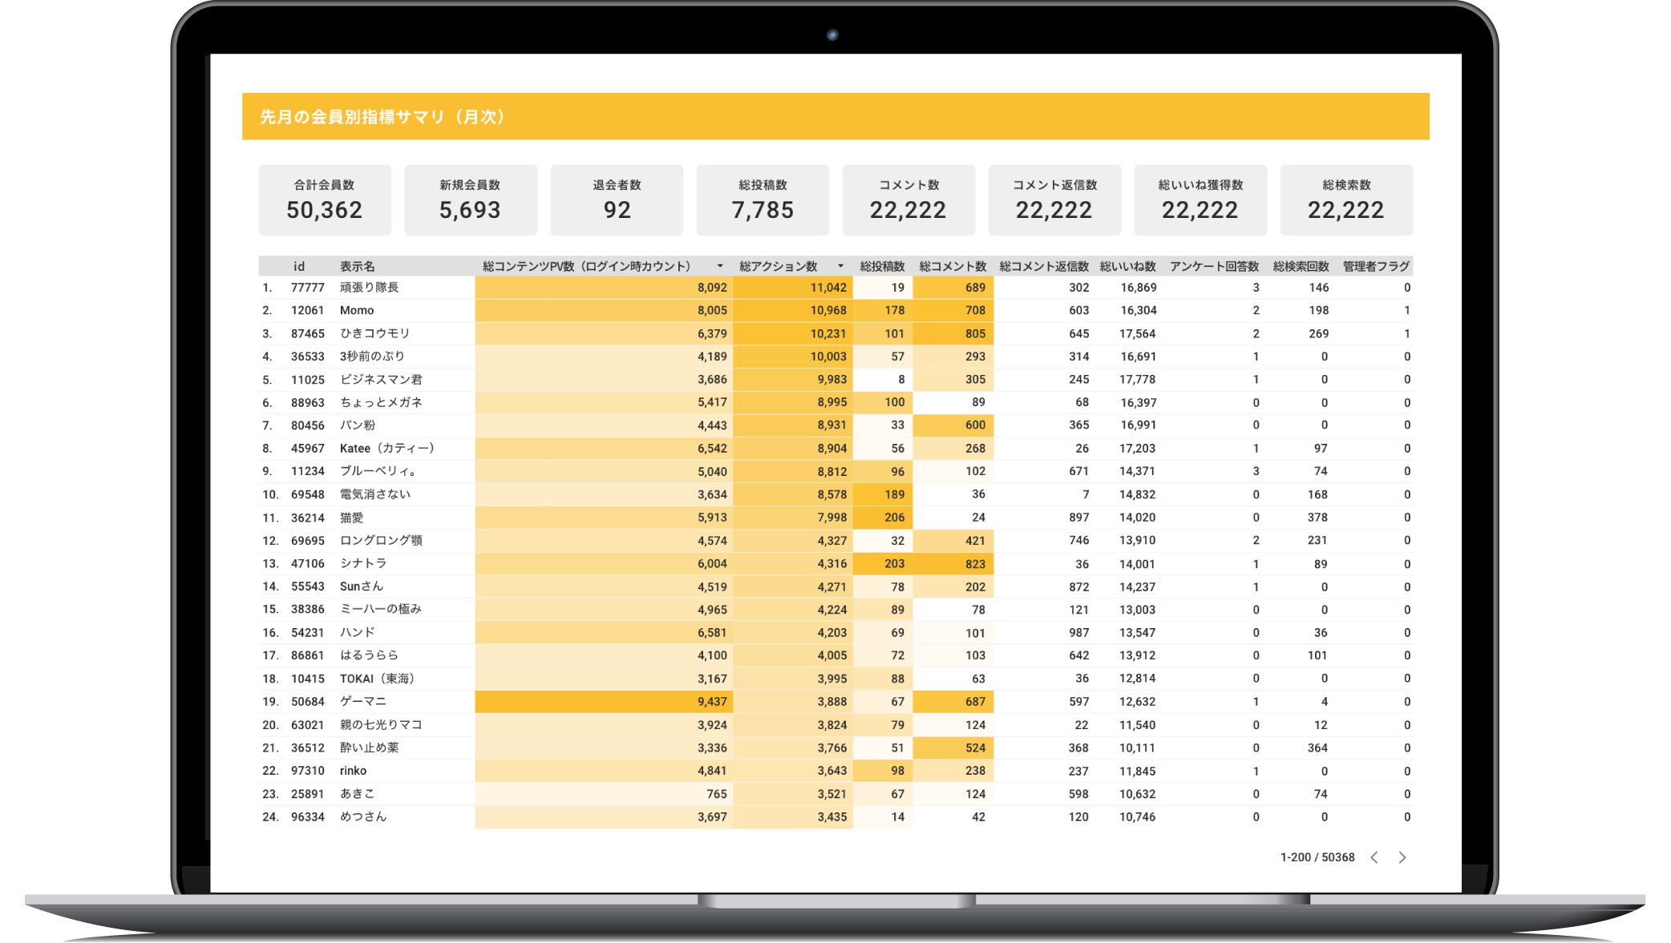Click the id column header
Screen dimensions: 1671x943
(298, 266)
